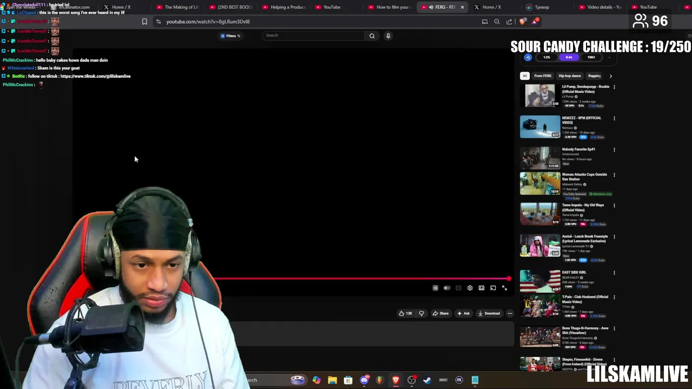Like the video with the 12K thumbs up
Image resolution: width=692 pixels, height=389 pixels.
click(x=405, y=313)
